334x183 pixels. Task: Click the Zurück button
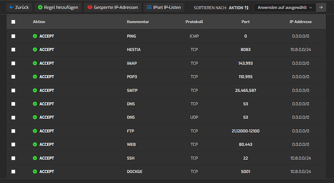click(19, 7)
